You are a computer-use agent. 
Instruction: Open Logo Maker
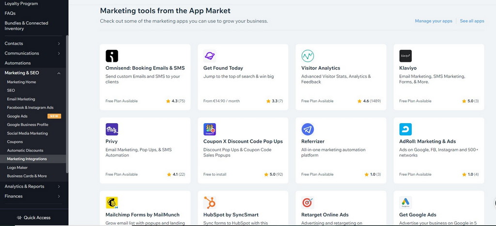click(17, 168)
